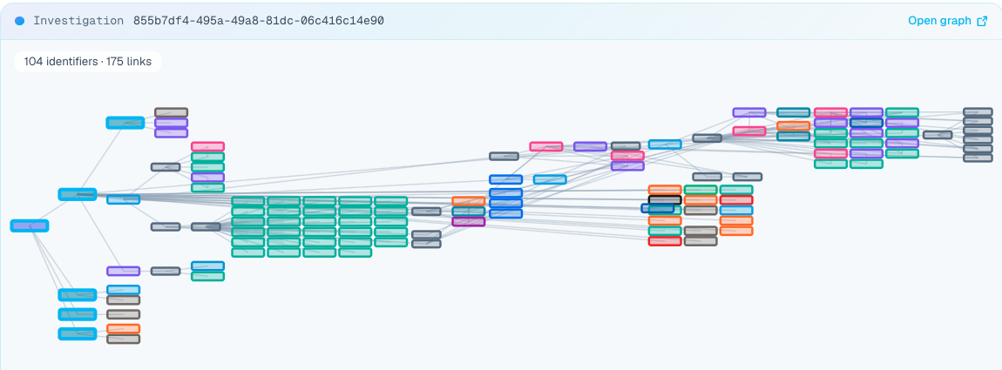
Task: Select the brown node atop upper-left cluster
Action: click(x=172, y=112)
